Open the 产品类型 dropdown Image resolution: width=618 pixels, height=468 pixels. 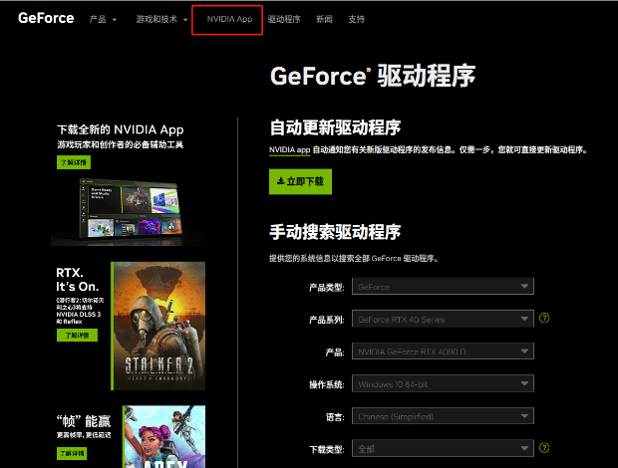[x=443, y=287]
